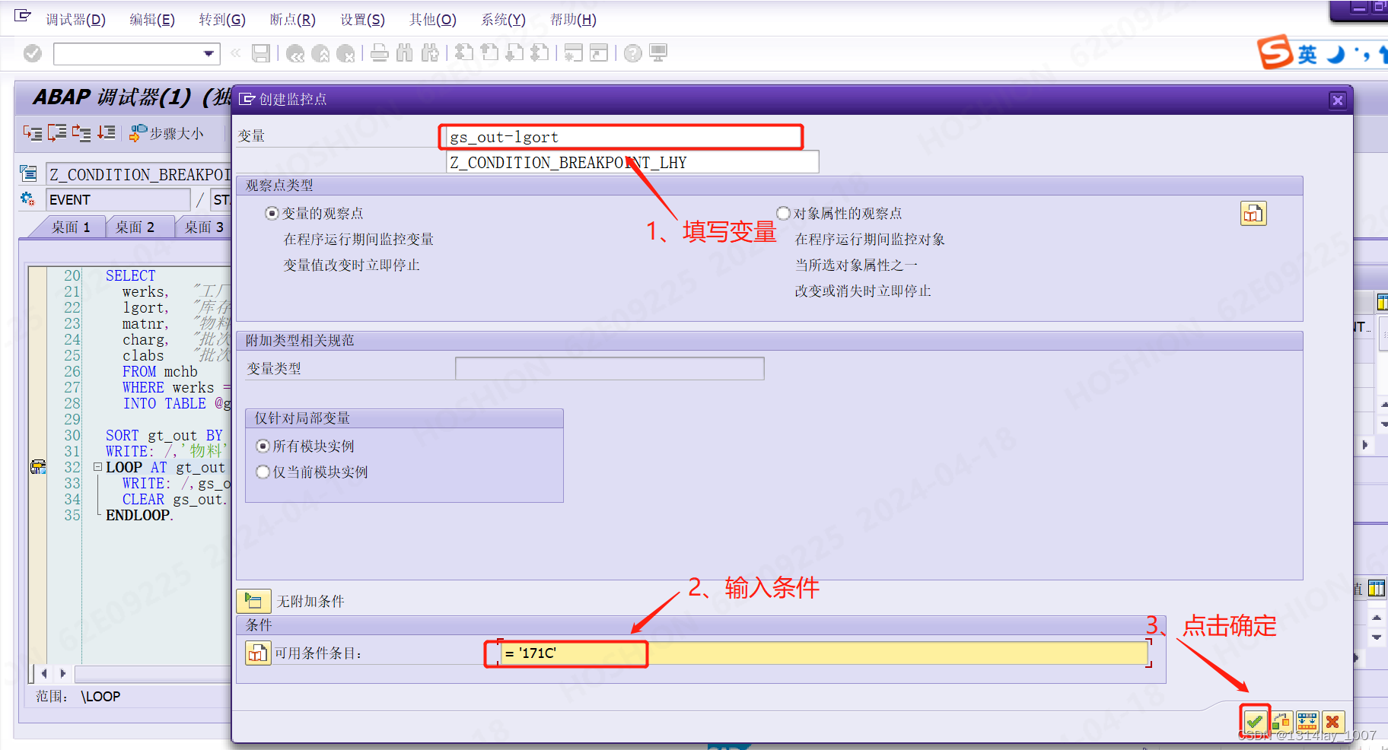1388x750 pixels.
Task: Click the Exit up-arrow icon in toolbar
Action: tap(321, 53)
